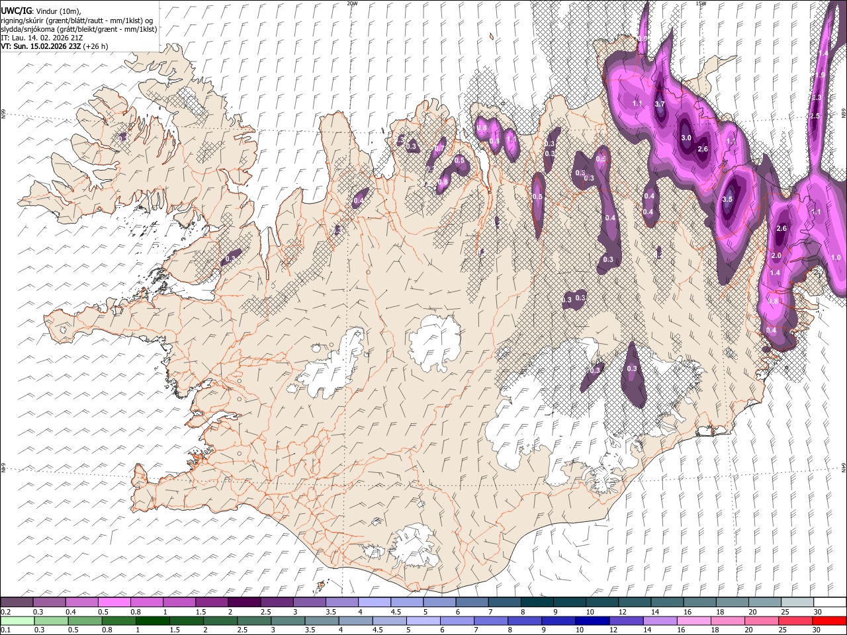Select the 0.5 green swatch in the lower legend
The width and height of the screenshot is (847, 635).
coord(85,620)
